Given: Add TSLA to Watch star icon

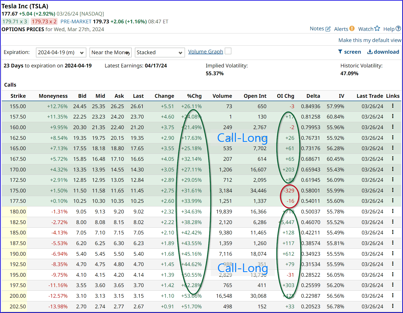Looking at the screenshot, I should [x=377, y=29].
